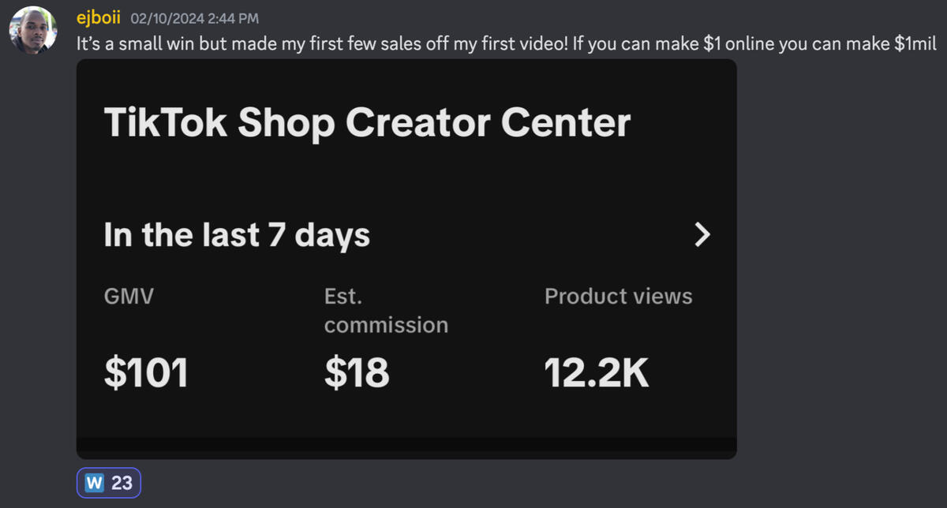Select the Est. commission label
The height and width of the screenshot is (508, 947).
pyautogui.click(x=386, y=310)
